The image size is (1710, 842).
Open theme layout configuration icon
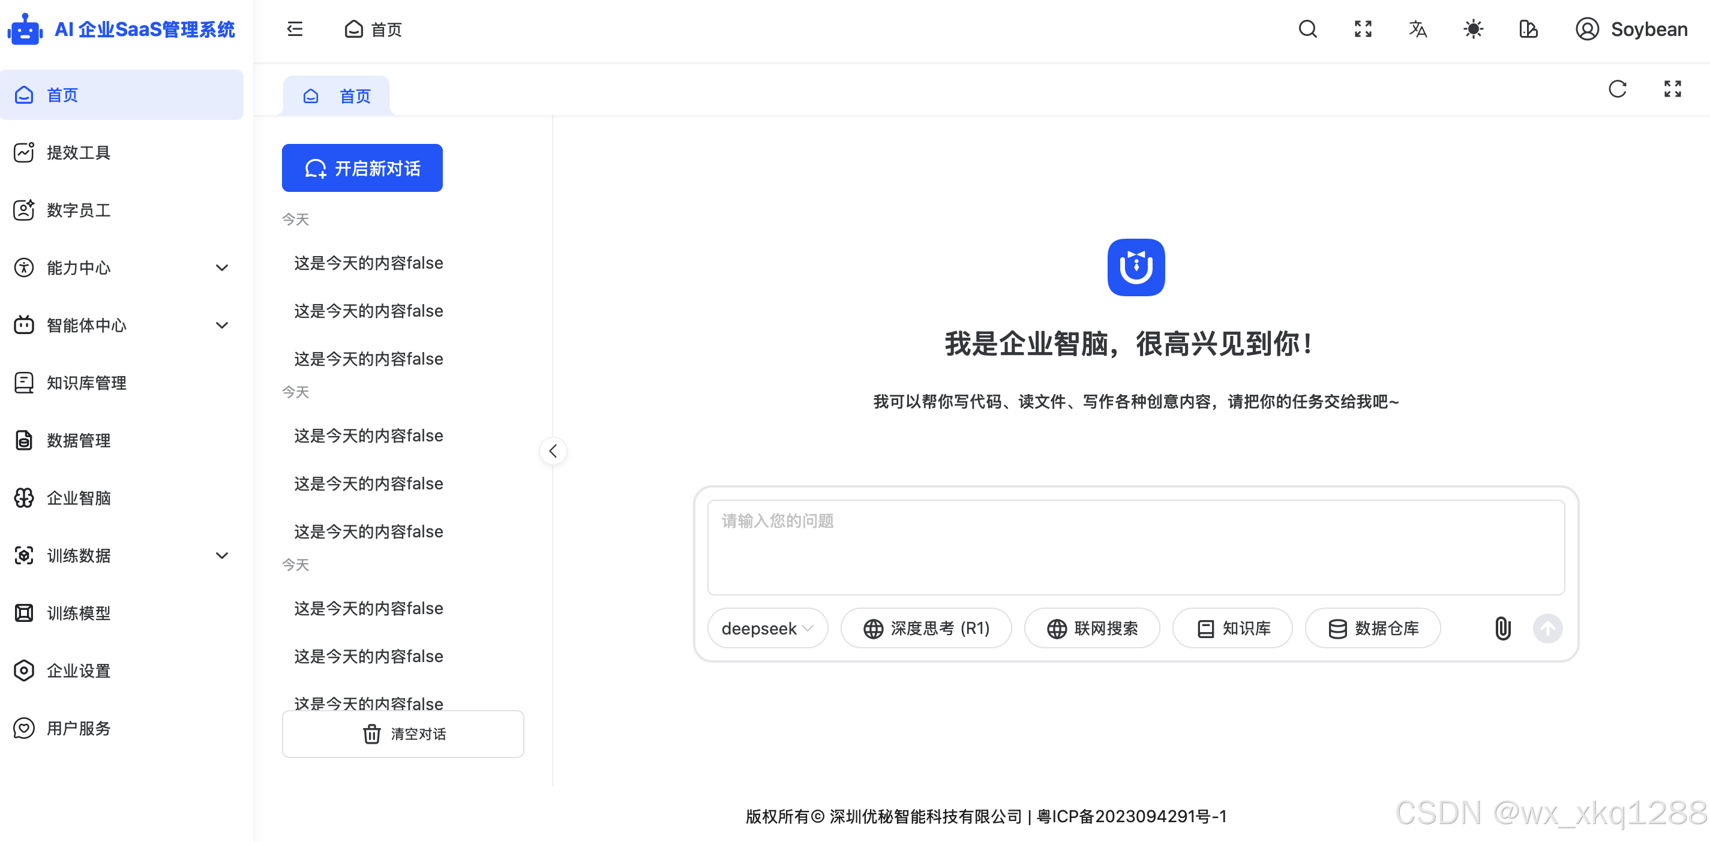pos(1528,29)
